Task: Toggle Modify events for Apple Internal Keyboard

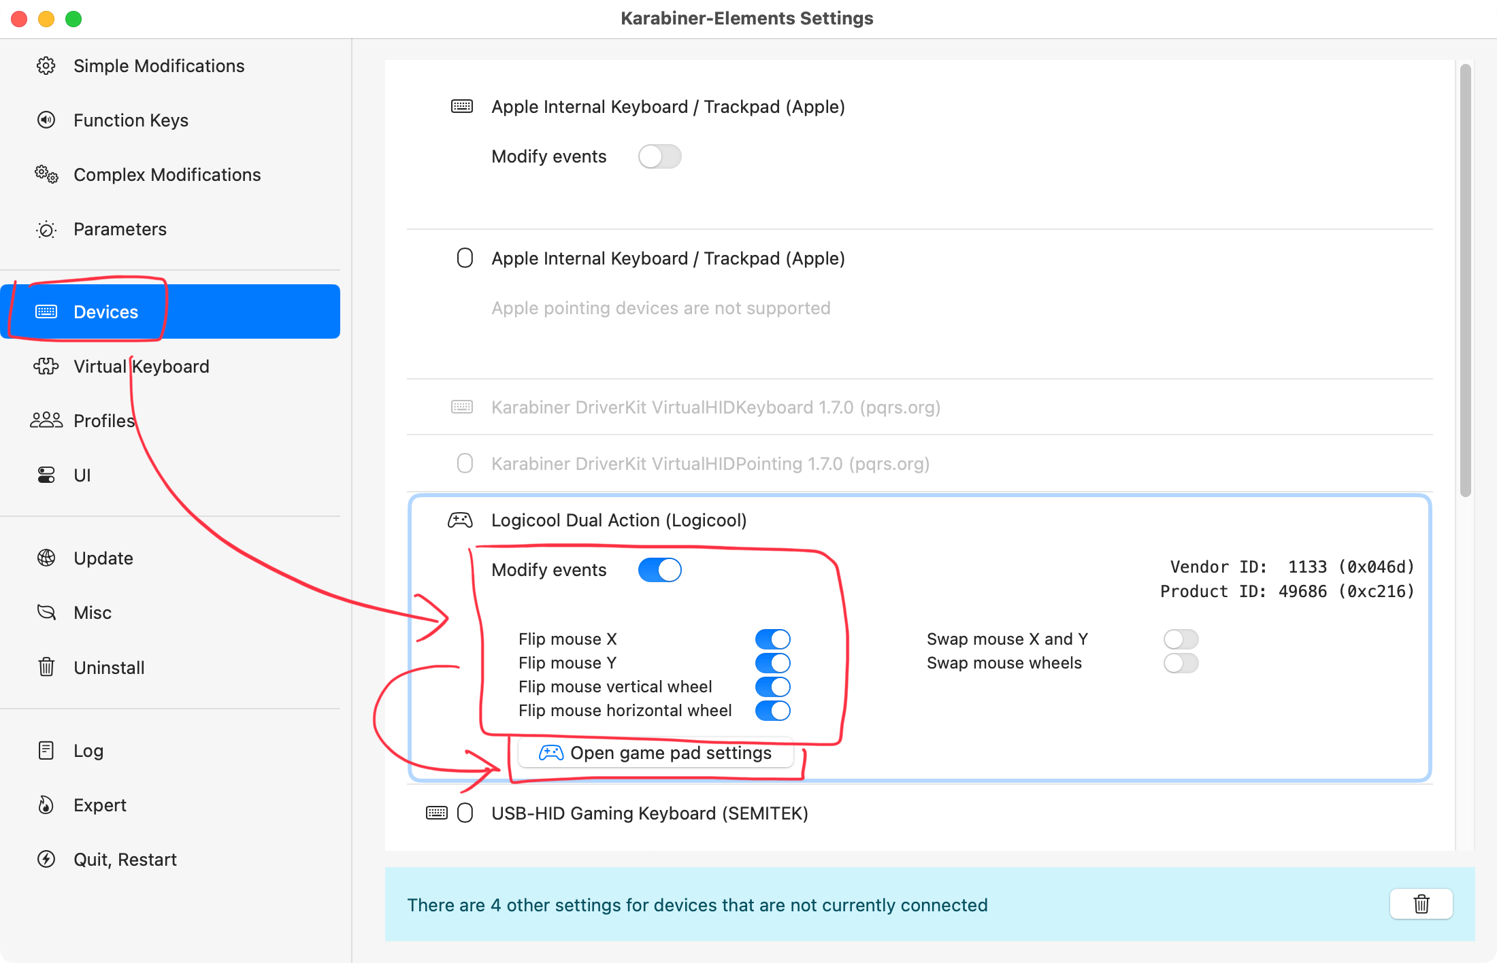Action: [660, 156]
